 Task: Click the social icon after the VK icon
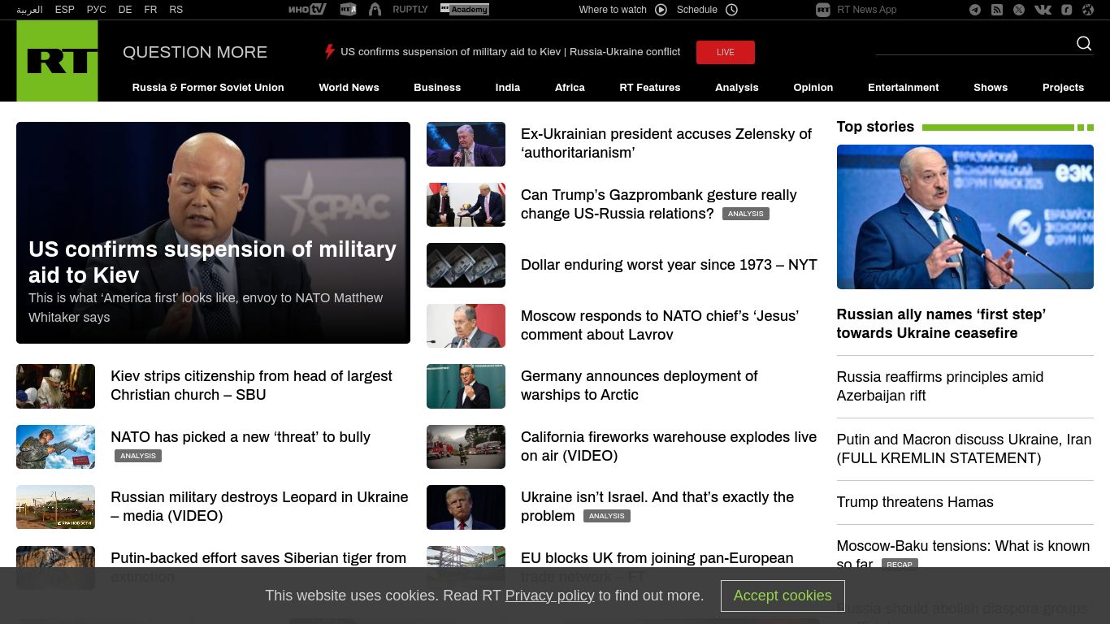click(x=1066, y=10)
